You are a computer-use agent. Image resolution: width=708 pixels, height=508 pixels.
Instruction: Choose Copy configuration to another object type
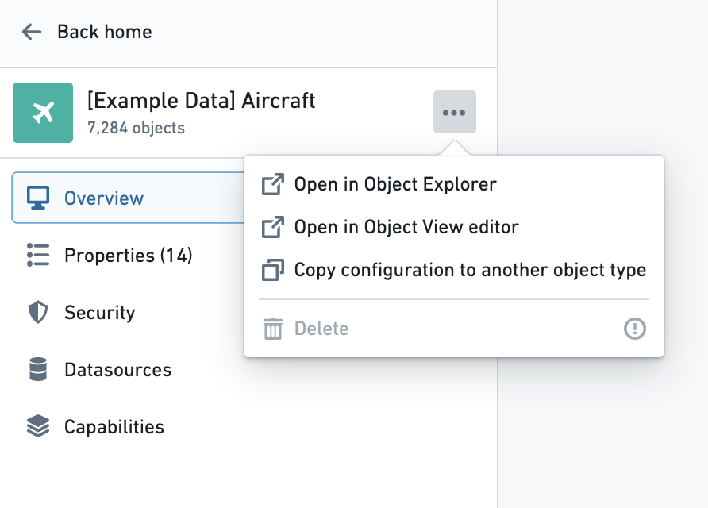(454, 270)
